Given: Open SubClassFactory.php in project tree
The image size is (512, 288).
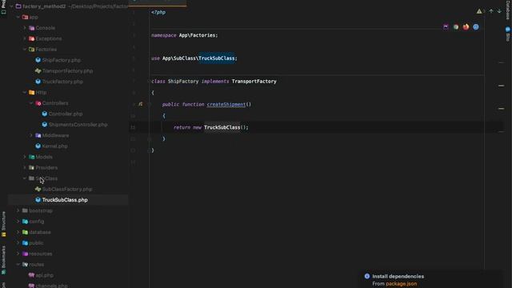Looking at the screenshot, I should point(67,189).
